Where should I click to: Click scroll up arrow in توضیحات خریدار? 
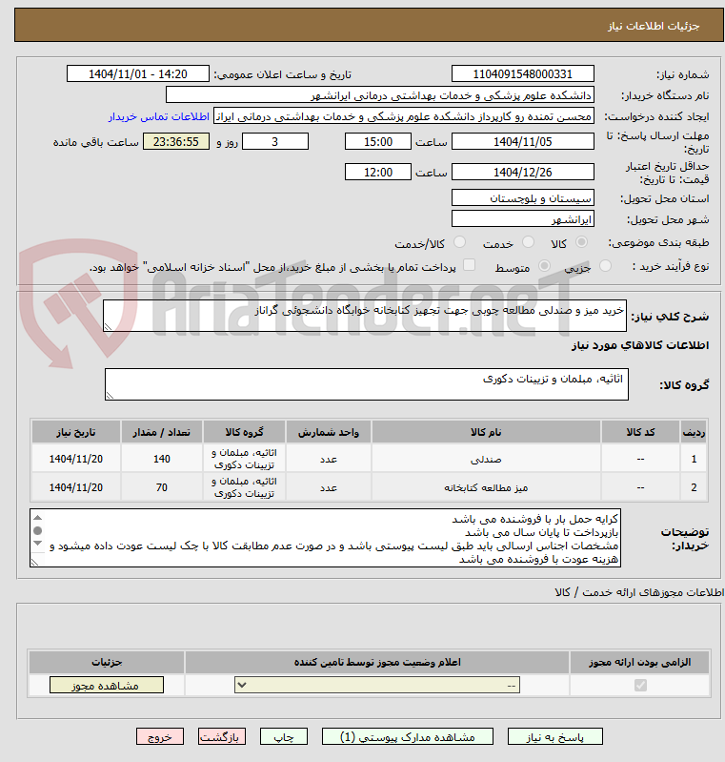38,518
